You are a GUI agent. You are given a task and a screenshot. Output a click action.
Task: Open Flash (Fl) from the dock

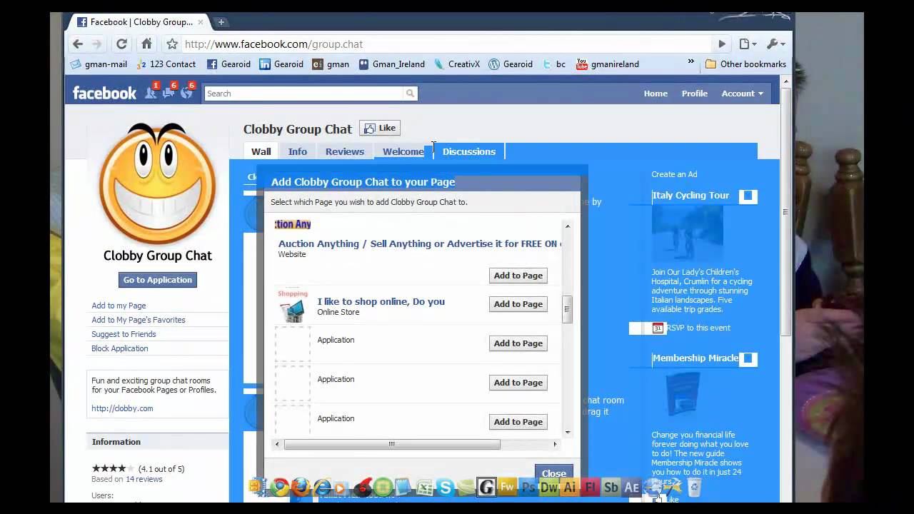point(591,488)
